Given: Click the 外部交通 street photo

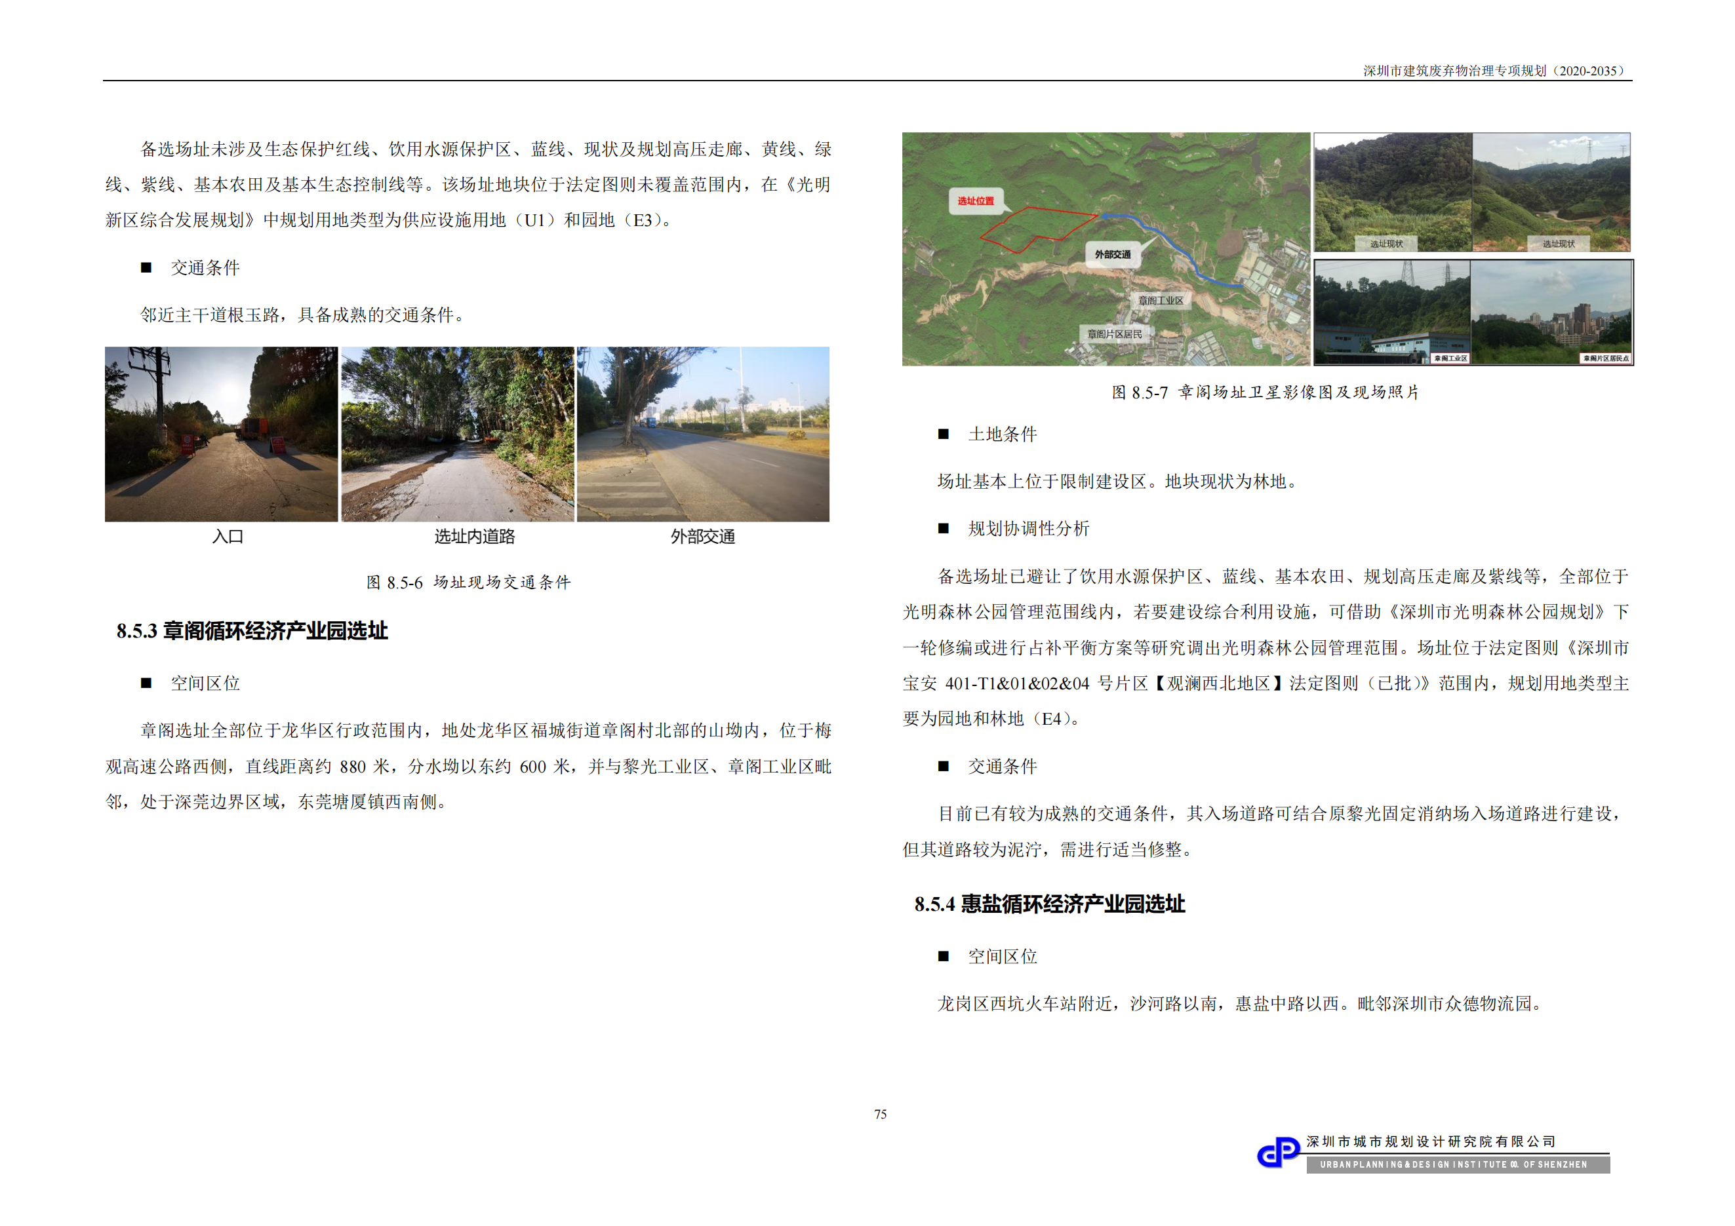Looking at the screenshot, I should click(x=703, y=434).
